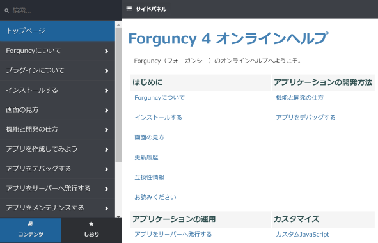This screenshot has width=378, height=243.
Task: Click the sidebar scrollbar up arrow
Action: (118, 24)
